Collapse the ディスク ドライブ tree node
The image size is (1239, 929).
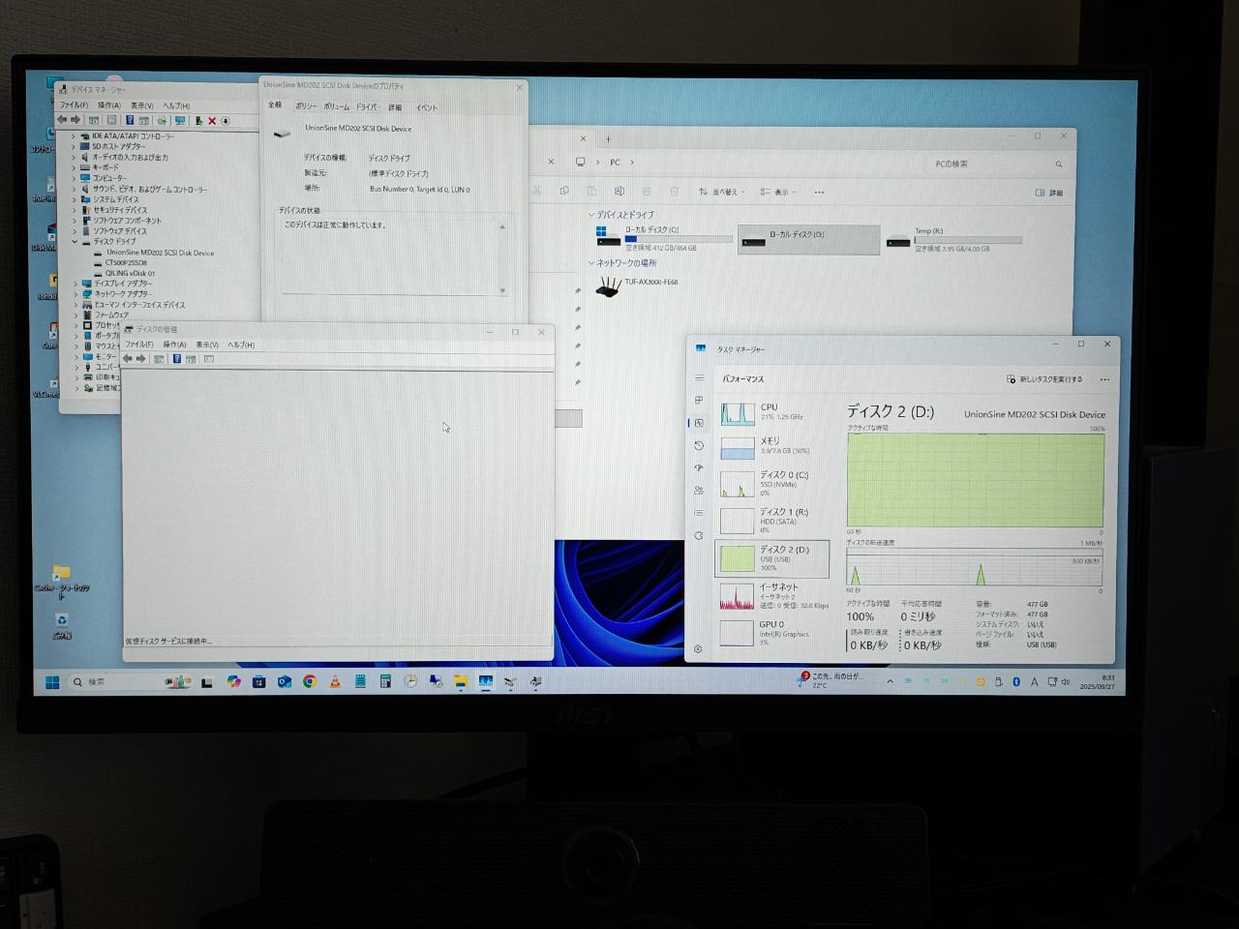click(x=75, y=242)
